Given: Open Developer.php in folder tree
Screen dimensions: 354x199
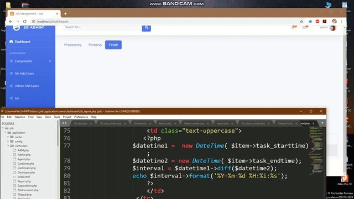Looking at the screenshot, I should click(x=26, y=172).
